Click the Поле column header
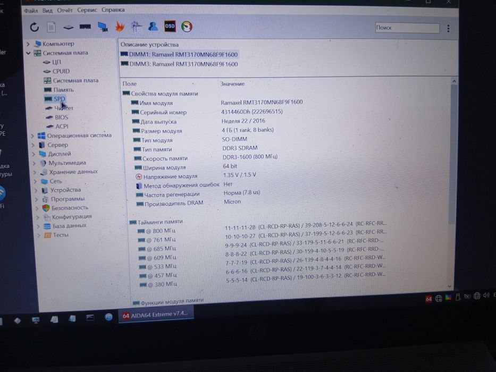This screenshot has width=496, height=372. (130, 84)
